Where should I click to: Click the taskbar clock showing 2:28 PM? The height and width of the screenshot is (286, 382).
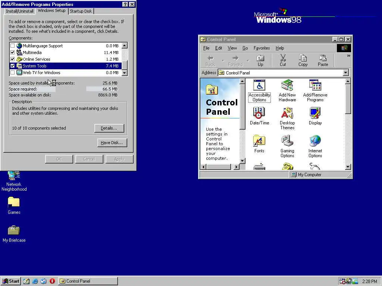tap(370, 282)
